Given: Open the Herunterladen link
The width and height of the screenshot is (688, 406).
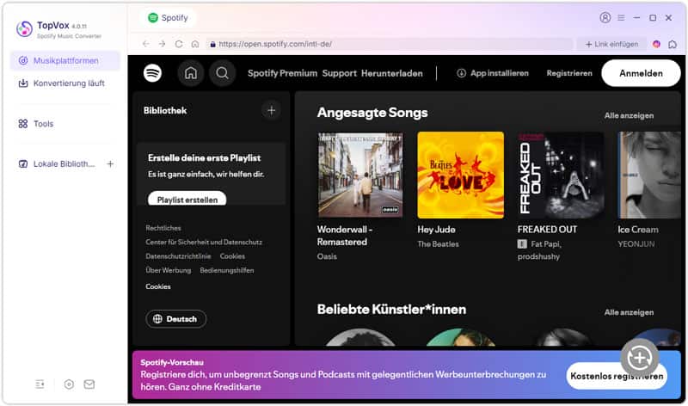Looking at the screenshot, I should pos(392,73).
